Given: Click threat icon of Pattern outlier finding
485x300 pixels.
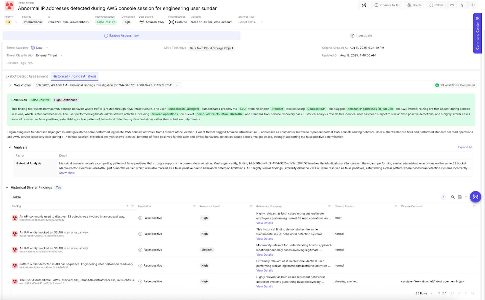Looking at the screenshot, I should pos(15,266).
